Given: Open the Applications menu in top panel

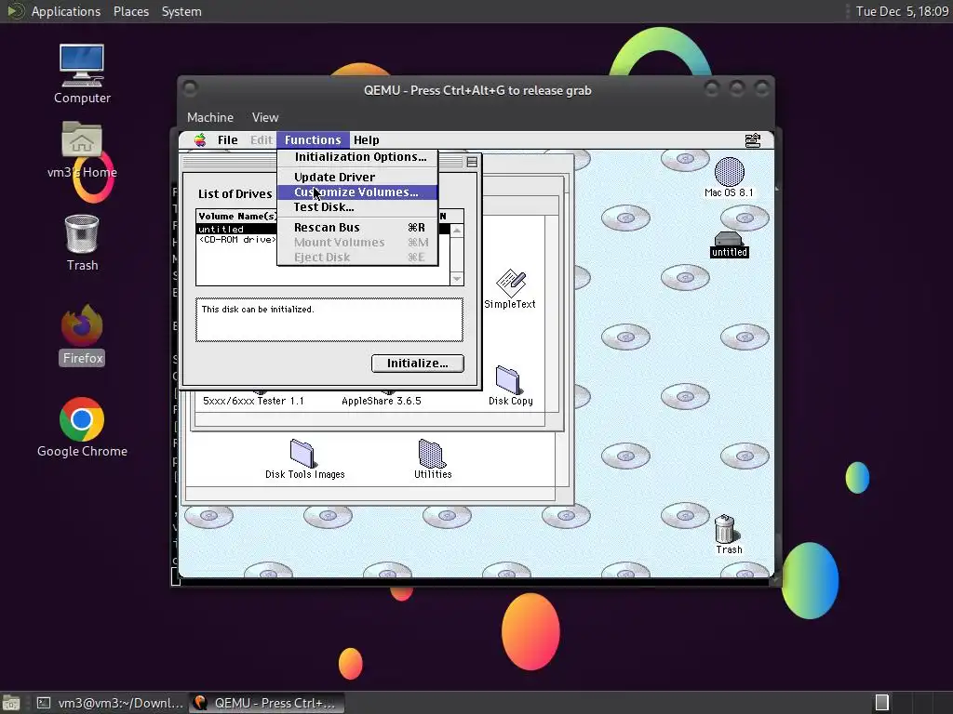Looking at the screenshot, I should (66, 11).
